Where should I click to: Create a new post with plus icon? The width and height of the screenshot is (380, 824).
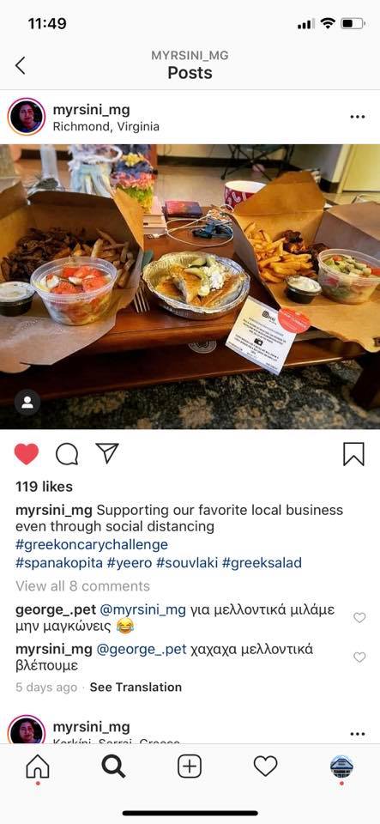[190, 767]
